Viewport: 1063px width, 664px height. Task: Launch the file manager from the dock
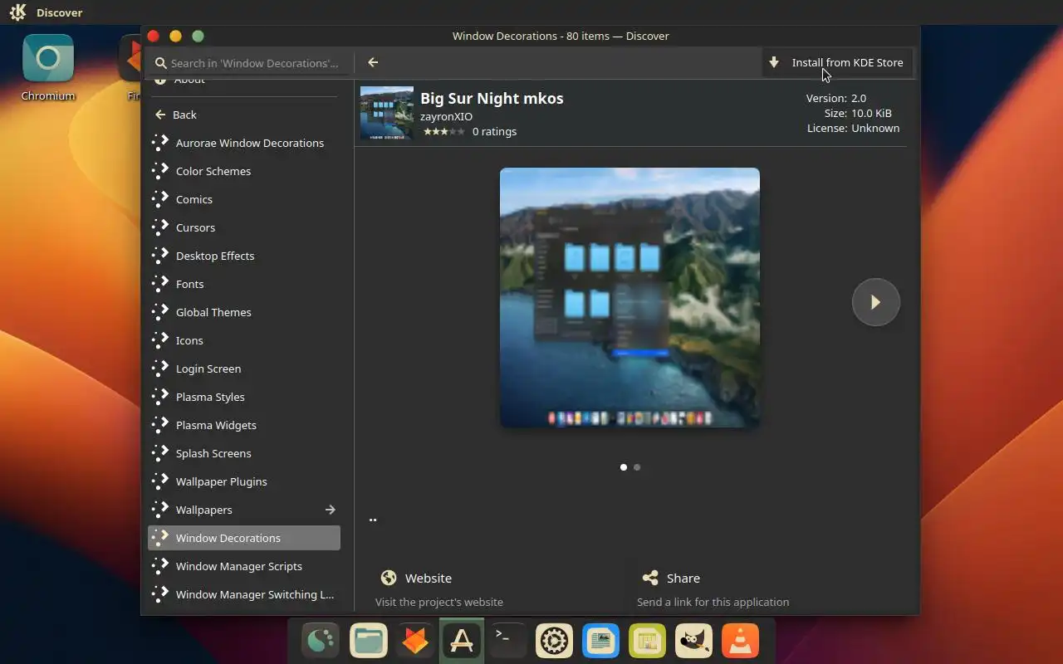[368, 641]
